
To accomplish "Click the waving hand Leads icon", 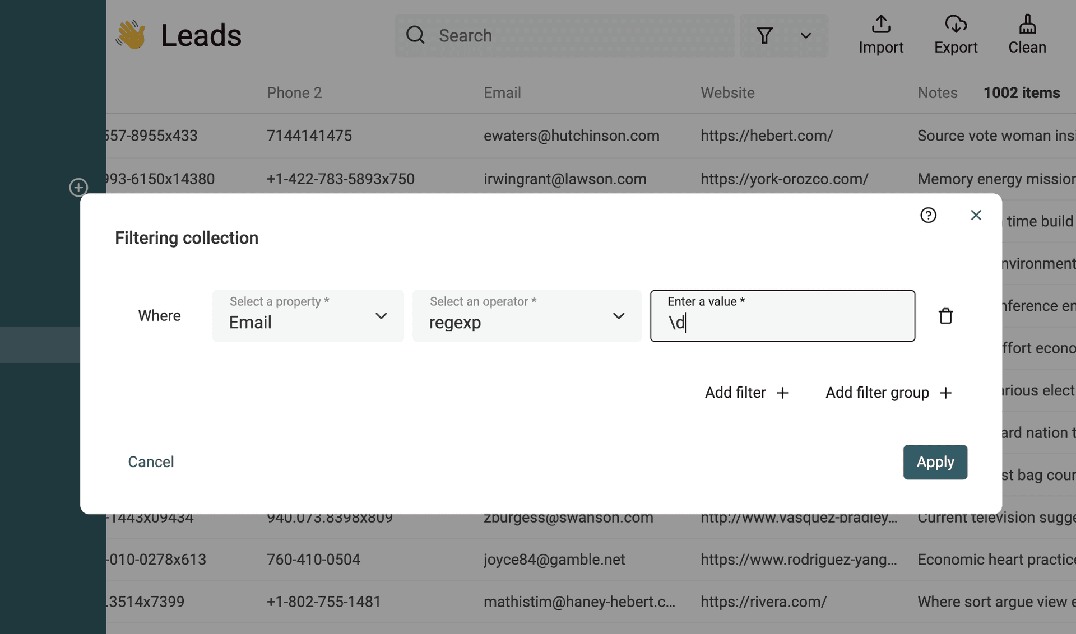I will click(x=131, y=35).
